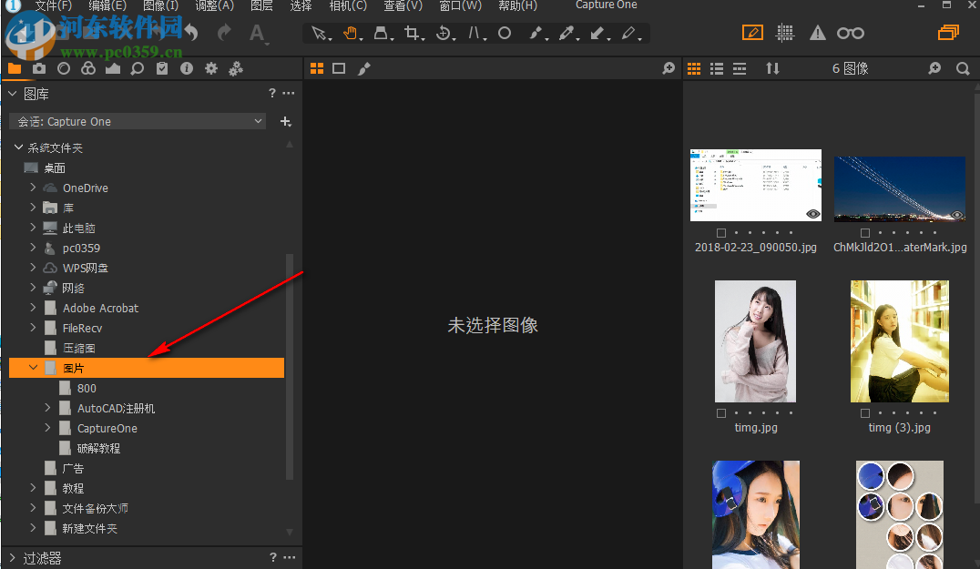Select the Pan (hand) tool

(x=350, y=33)
